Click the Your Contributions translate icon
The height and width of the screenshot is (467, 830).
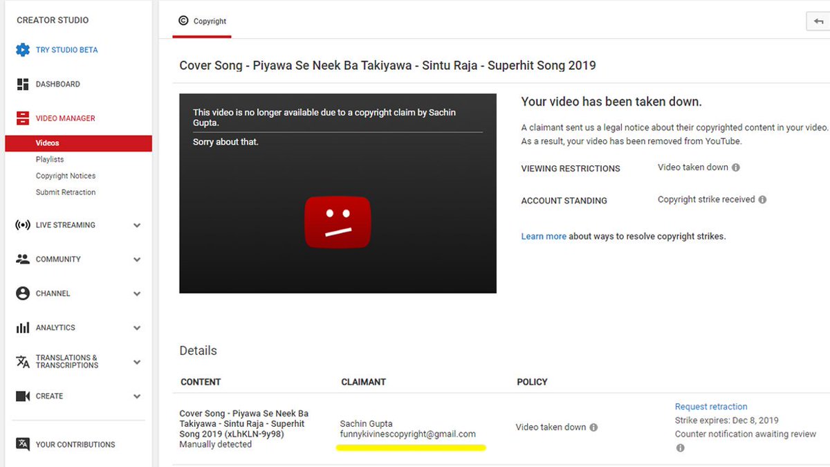(23, 445)
